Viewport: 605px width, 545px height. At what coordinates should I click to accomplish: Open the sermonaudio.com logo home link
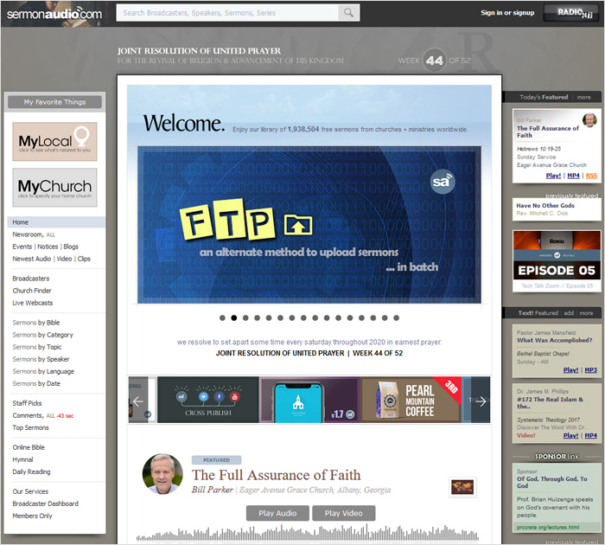[x=54, y=14]
